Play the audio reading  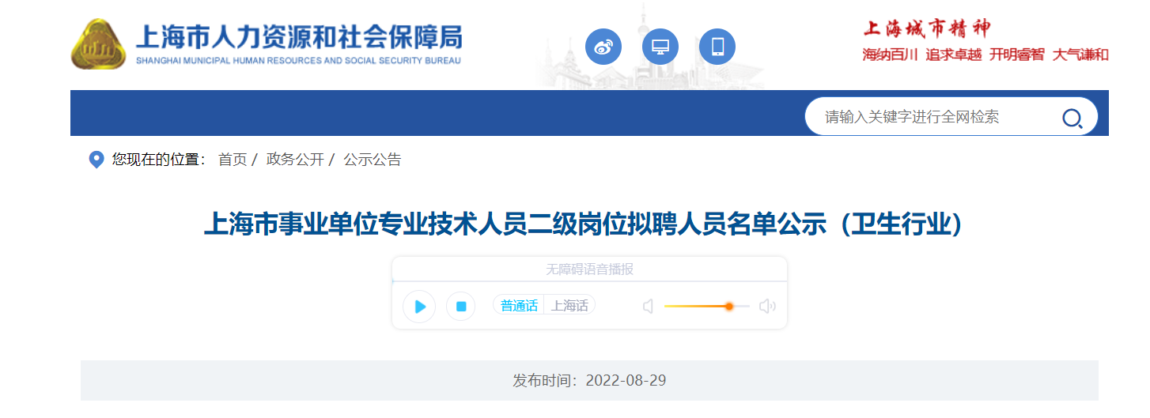pos(419,307)
